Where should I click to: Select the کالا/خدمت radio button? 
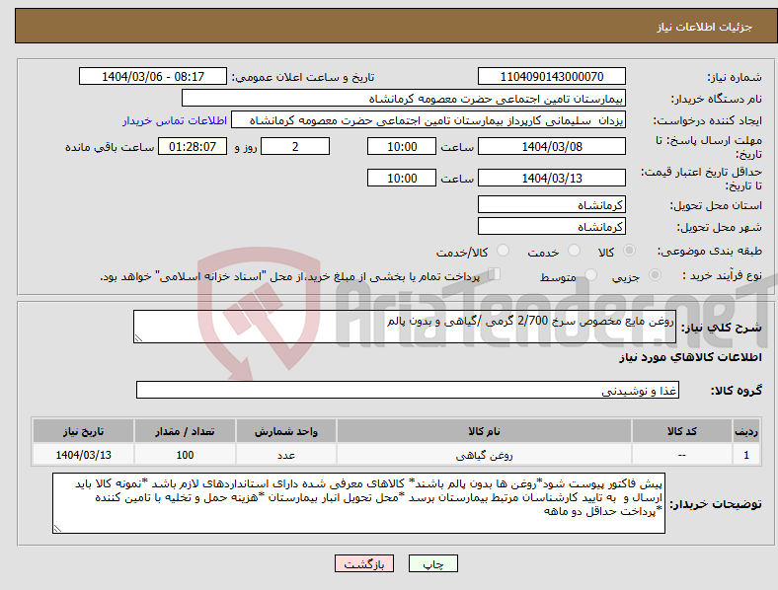(504, 251)
